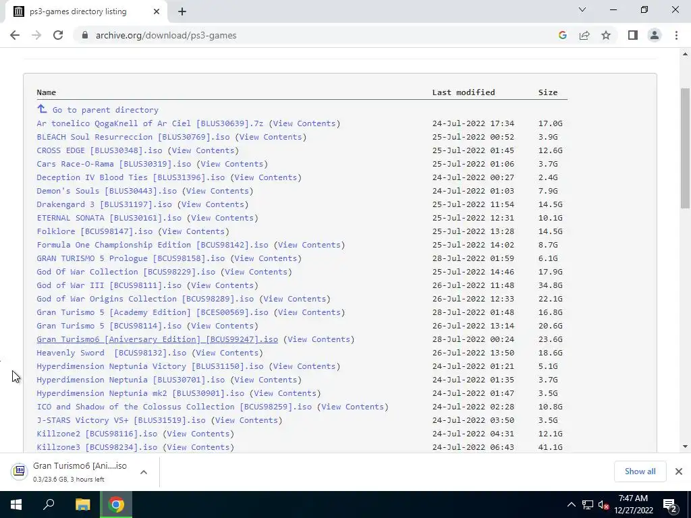Close the downloads bar

pyautogui.click(x=679, y=471)
